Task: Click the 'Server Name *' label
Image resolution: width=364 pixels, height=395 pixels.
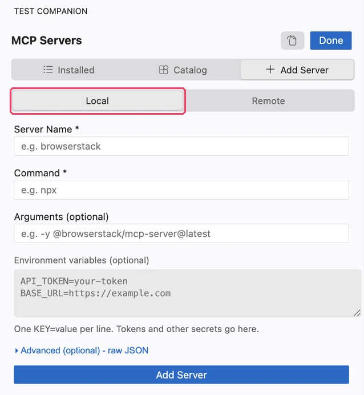Action: [x=47, y=129]
